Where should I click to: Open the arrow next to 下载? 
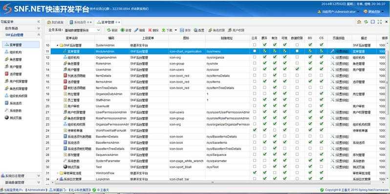pos(176,30)
